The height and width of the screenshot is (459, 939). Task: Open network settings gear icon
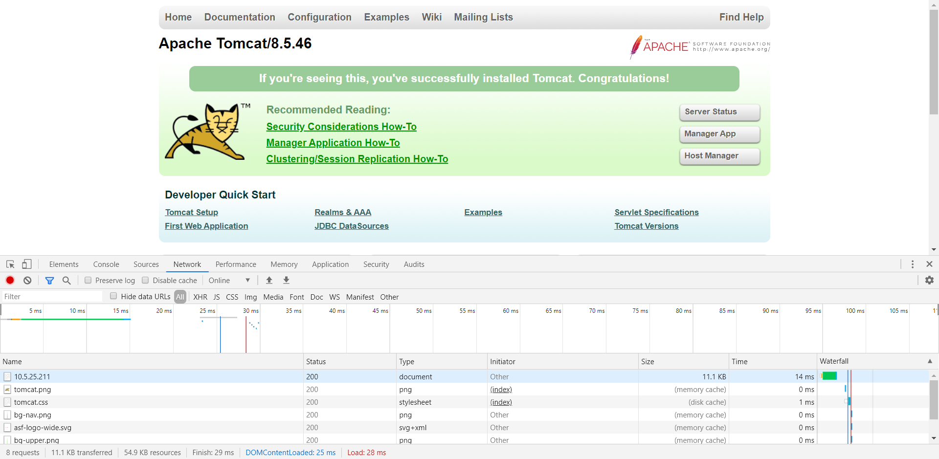929,280
